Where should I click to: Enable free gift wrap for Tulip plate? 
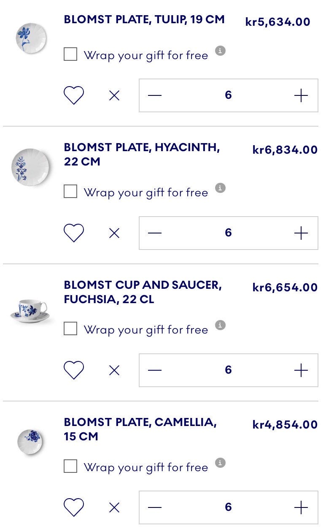[x=70, y=54]
